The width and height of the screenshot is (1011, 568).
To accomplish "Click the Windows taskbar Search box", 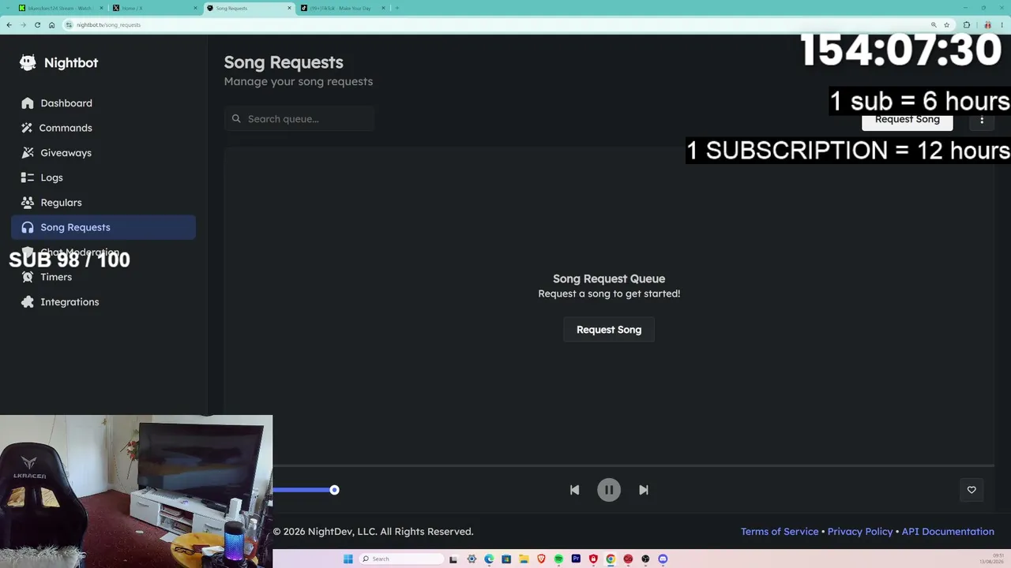I will pyautogui.click(x=402, y=559).
